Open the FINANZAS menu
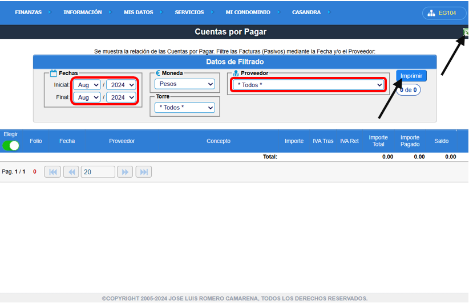 29,12
